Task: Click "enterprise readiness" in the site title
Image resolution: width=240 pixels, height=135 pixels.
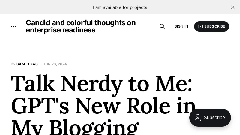Action: coord(61,30)
